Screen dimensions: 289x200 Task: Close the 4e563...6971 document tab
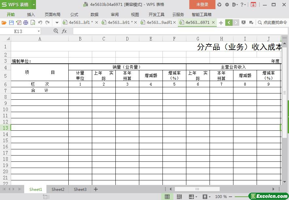[x=213, y=23]
